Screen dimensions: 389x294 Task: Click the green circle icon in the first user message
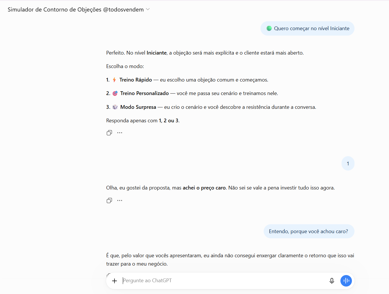269,28
